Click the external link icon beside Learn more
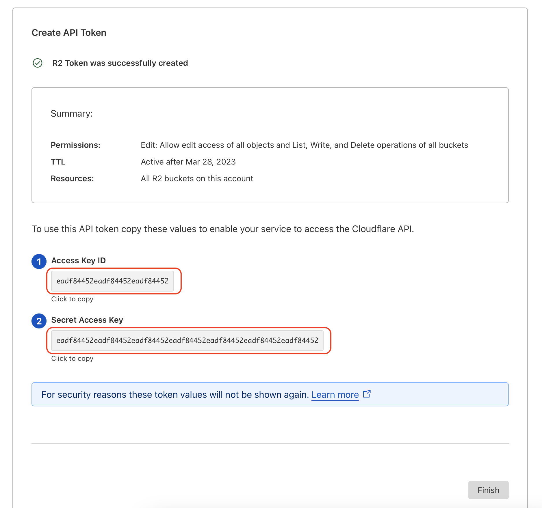Screen dimensions: 542x508 pyautogui.click(x=366, y=394)
